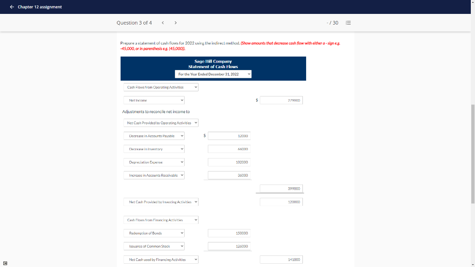This screenshot has height=267, width=475.
Task: Expand the Increase in Accounts Receivable dropdown
Action: (154, 175)
